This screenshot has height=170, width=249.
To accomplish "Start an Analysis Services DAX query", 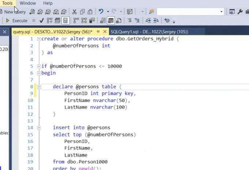I will pyautogui.click(x=64, y=12).
